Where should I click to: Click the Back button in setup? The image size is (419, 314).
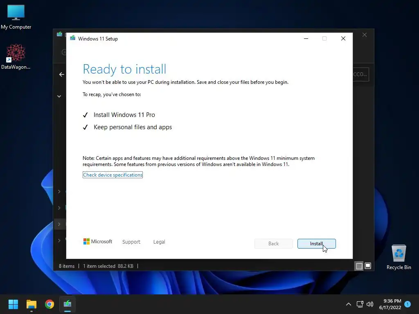coord(273,244)
